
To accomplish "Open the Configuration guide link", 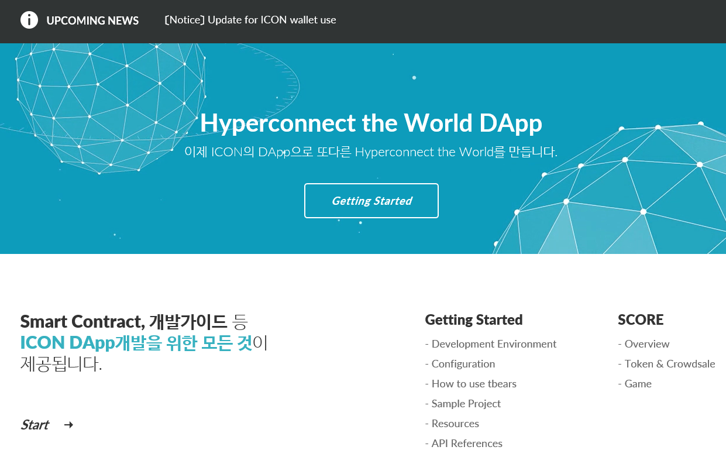I will (x=460, y=364).
